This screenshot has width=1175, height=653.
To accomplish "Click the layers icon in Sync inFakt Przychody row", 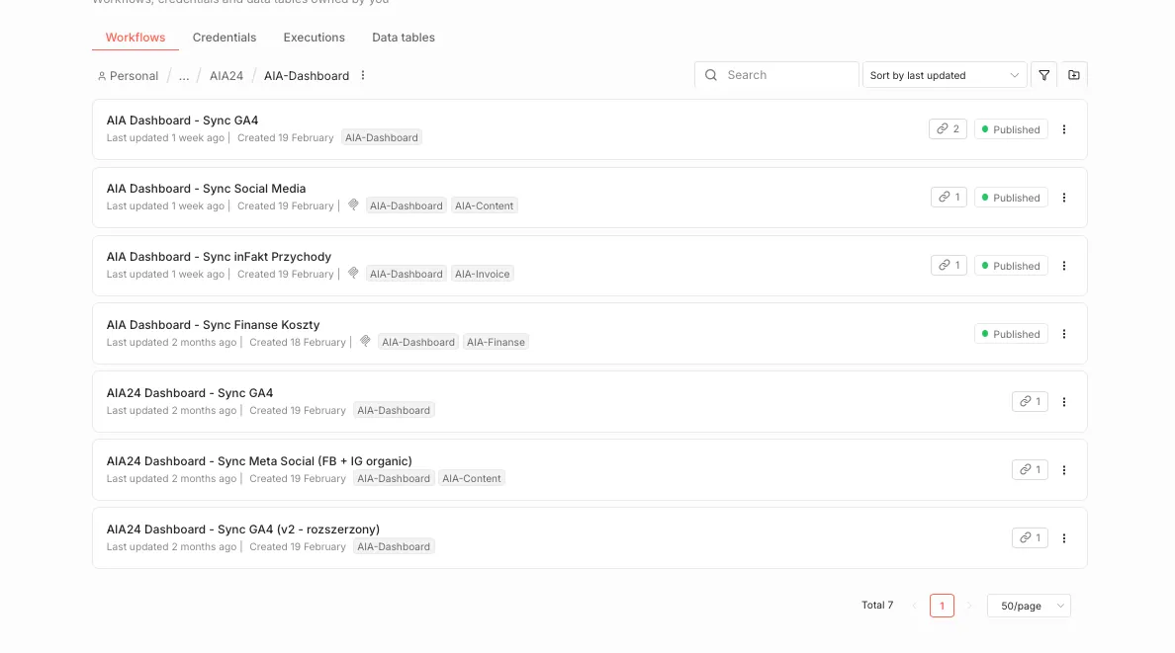I will click(x=353, y=274).
